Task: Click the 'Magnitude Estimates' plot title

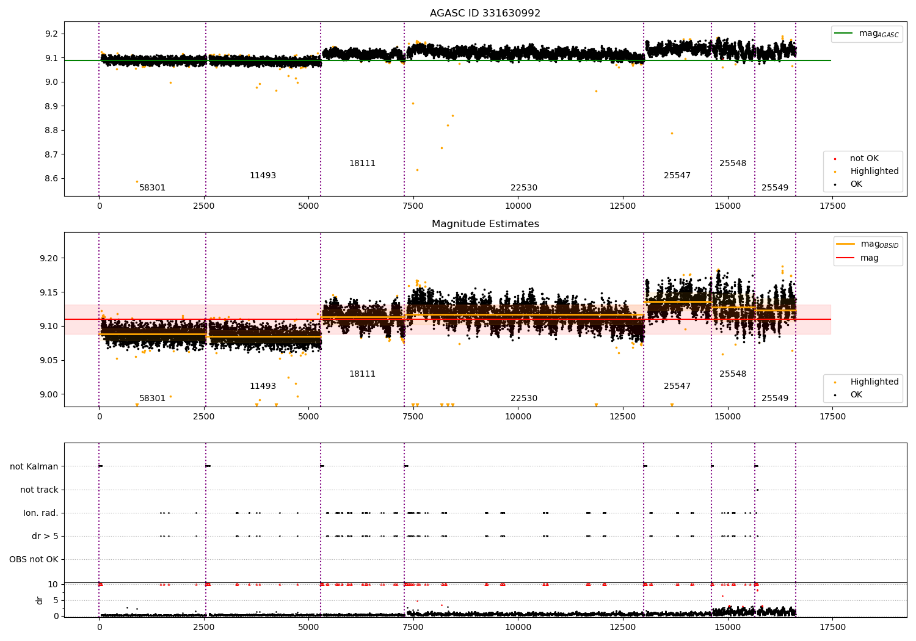Action: point(485,224)
